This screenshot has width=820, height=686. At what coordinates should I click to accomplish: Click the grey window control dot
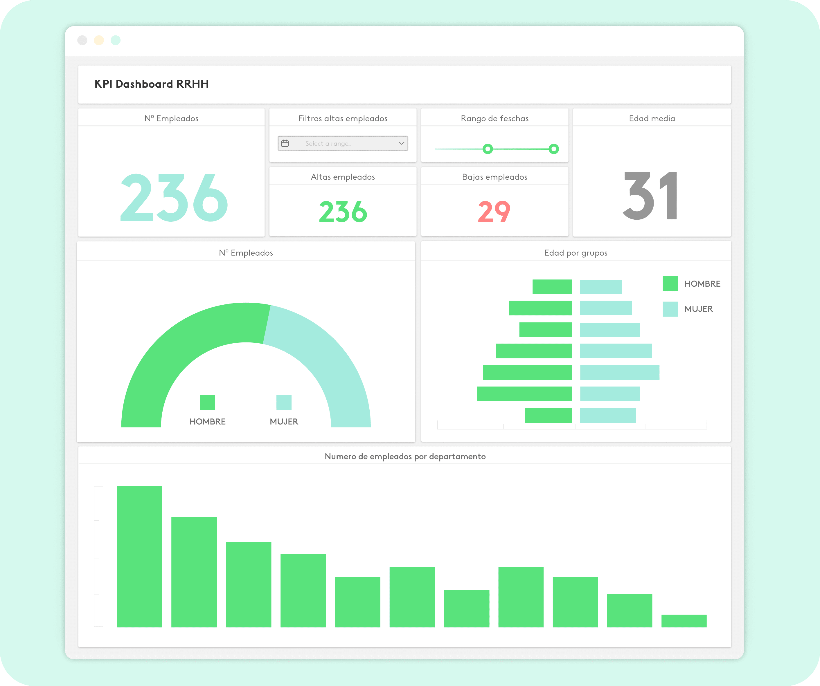tap(82, 40)
